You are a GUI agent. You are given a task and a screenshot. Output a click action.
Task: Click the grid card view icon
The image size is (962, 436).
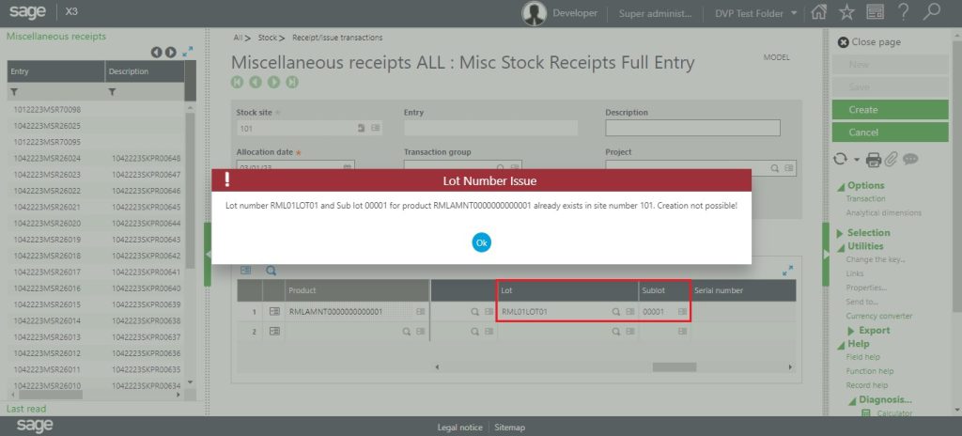[x=246, y=271]
